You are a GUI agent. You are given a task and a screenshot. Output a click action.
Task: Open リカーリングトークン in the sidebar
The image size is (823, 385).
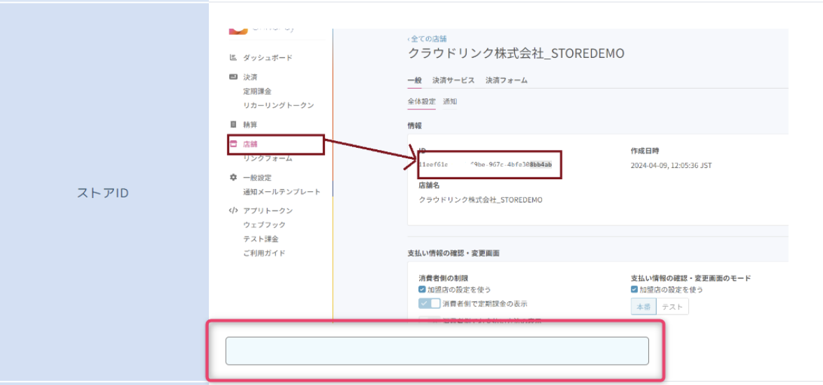click(278, 105)
